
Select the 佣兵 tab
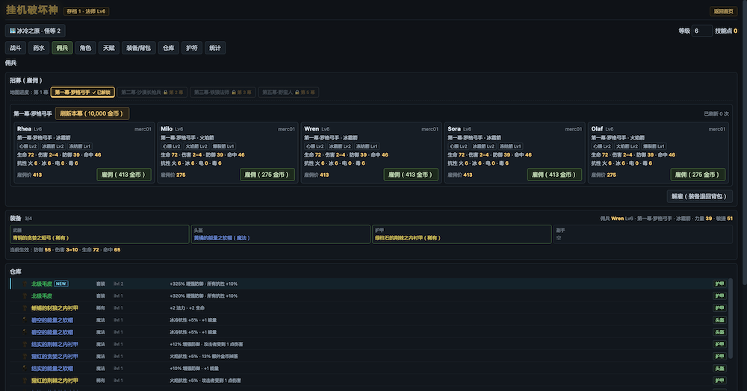point(62,48)
